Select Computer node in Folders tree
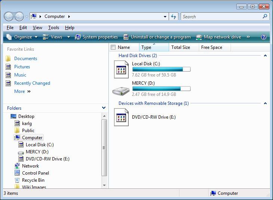 32,138
